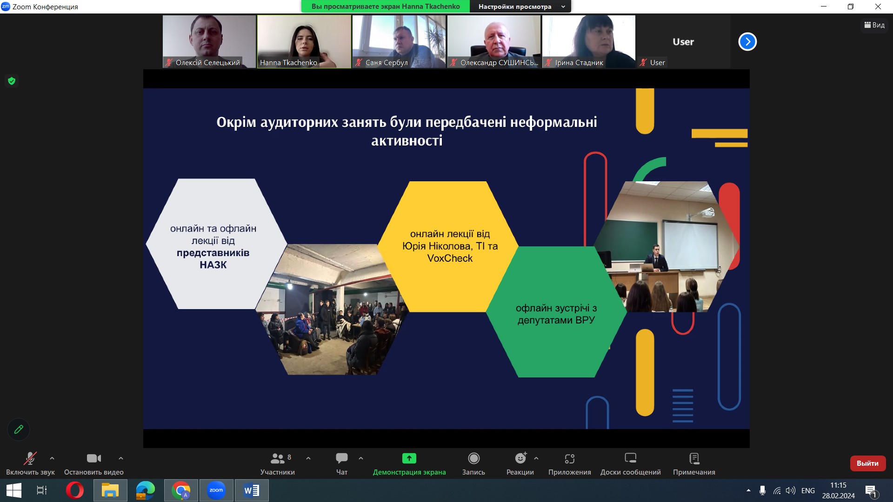This screenshot has height=502, width=893.
Task: Expand audio options arrow next to microphone
Action: [52, 458]
